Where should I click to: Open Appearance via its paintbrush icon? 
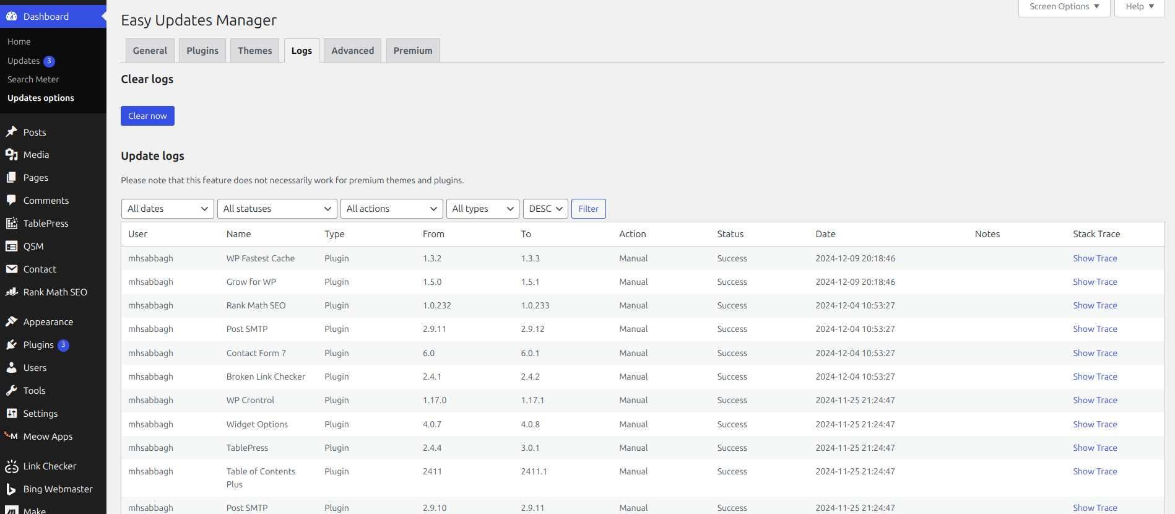11,321
